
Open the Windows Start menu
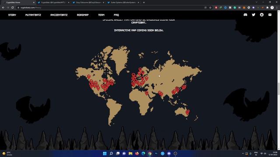coord(105,154)
